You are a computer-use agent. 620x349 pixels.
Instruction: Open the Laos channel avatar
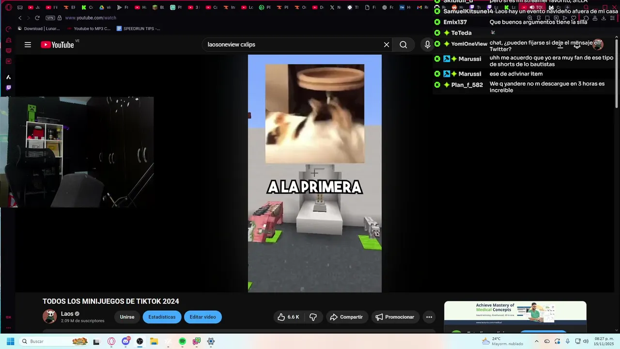(49, 317)
